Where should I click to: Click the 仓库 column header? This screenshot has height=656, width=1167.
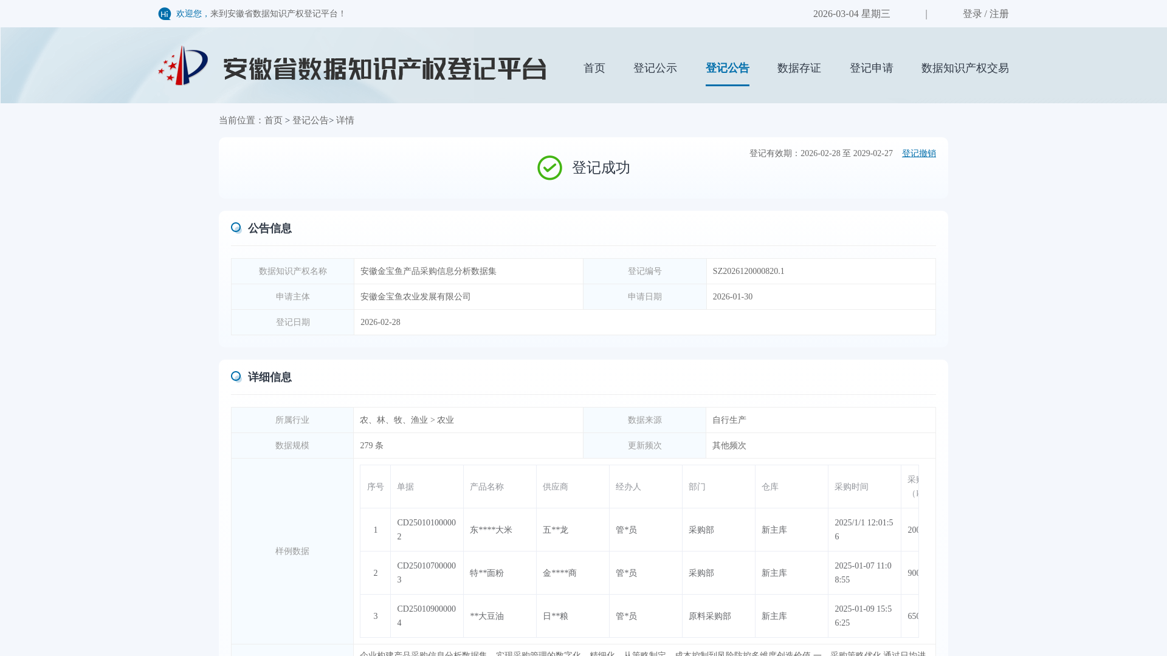770,487
